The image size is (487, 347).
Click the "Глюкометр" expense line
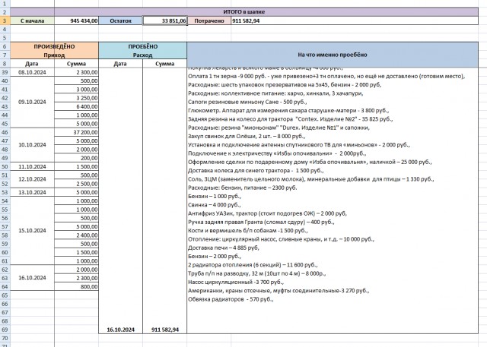coord(288,111)
